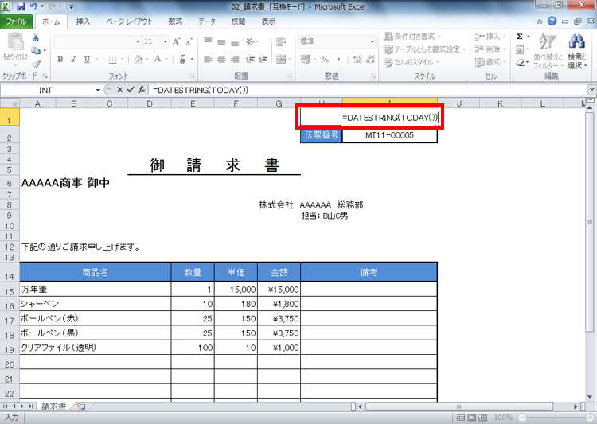Click the Help question mark icon
597x424 pixels.
click(552, 21)
